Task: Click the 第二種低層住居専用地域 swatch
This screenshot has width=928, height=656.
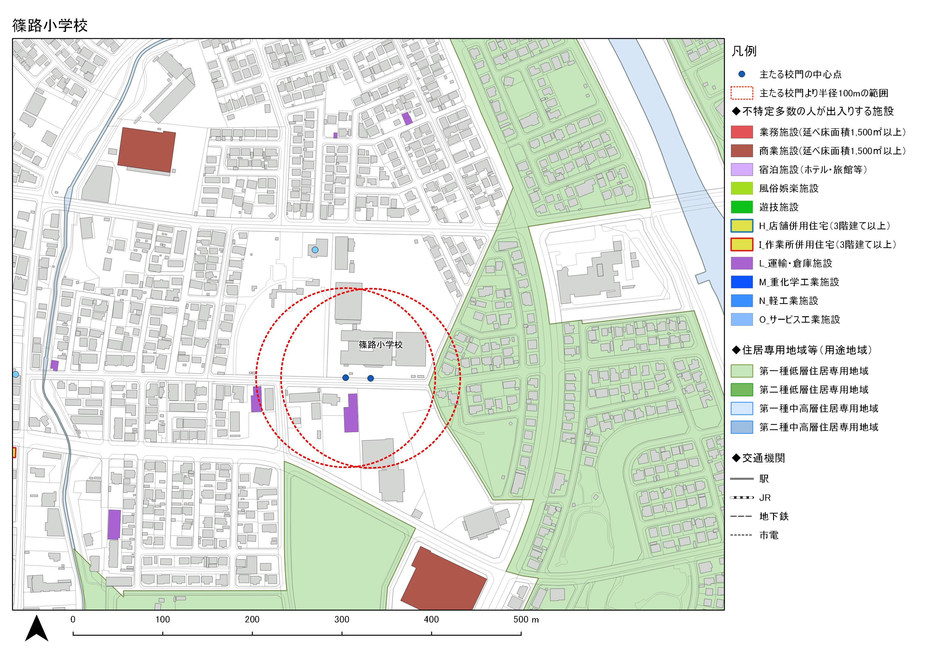Action: point(742,390)
